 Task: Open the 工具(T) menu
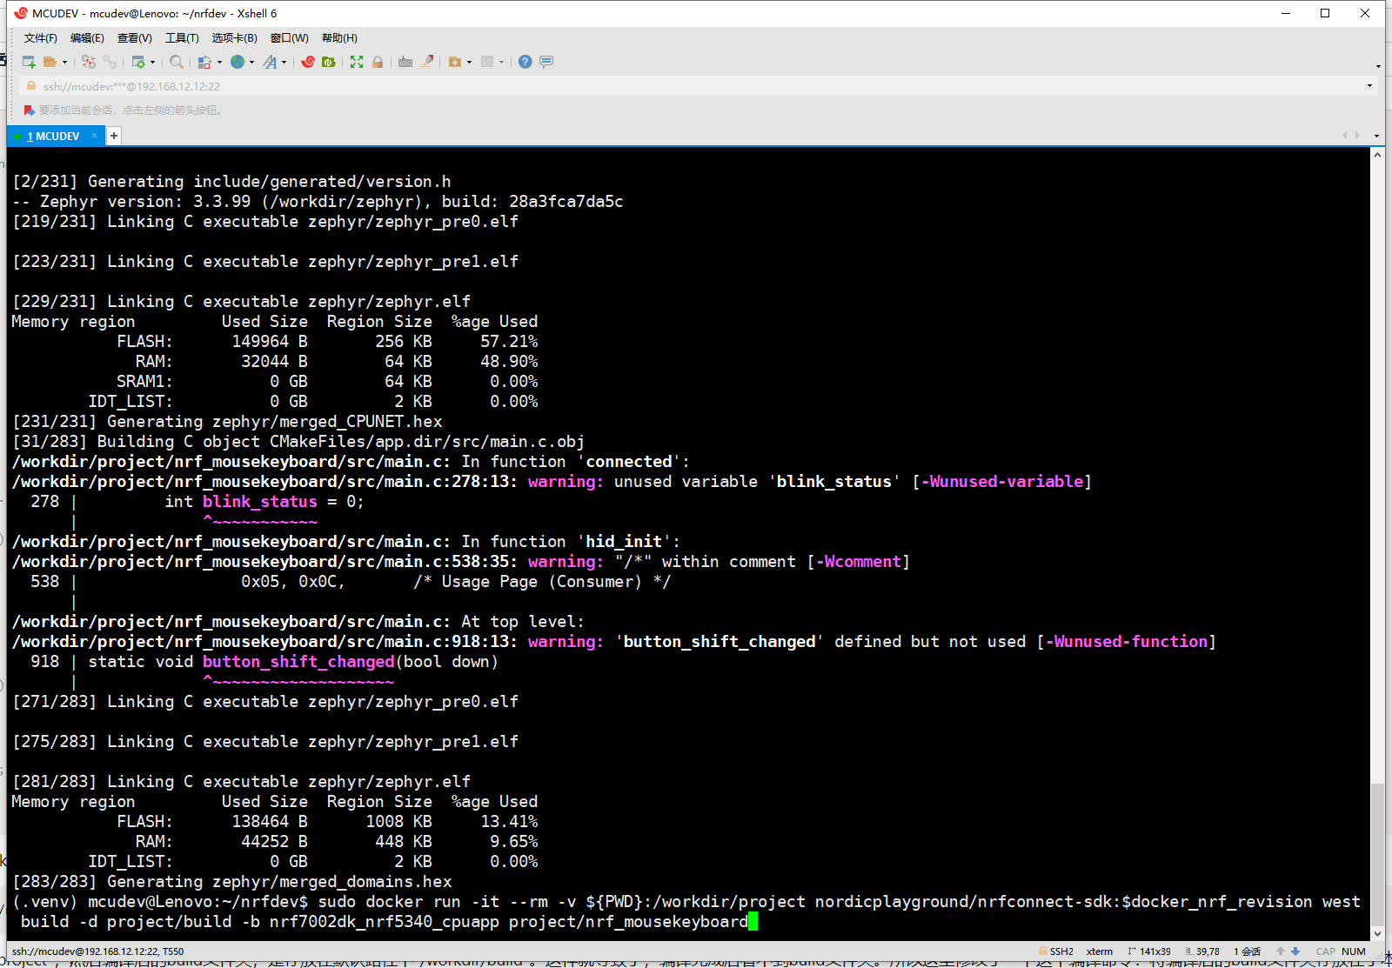[x=182, y=38]
